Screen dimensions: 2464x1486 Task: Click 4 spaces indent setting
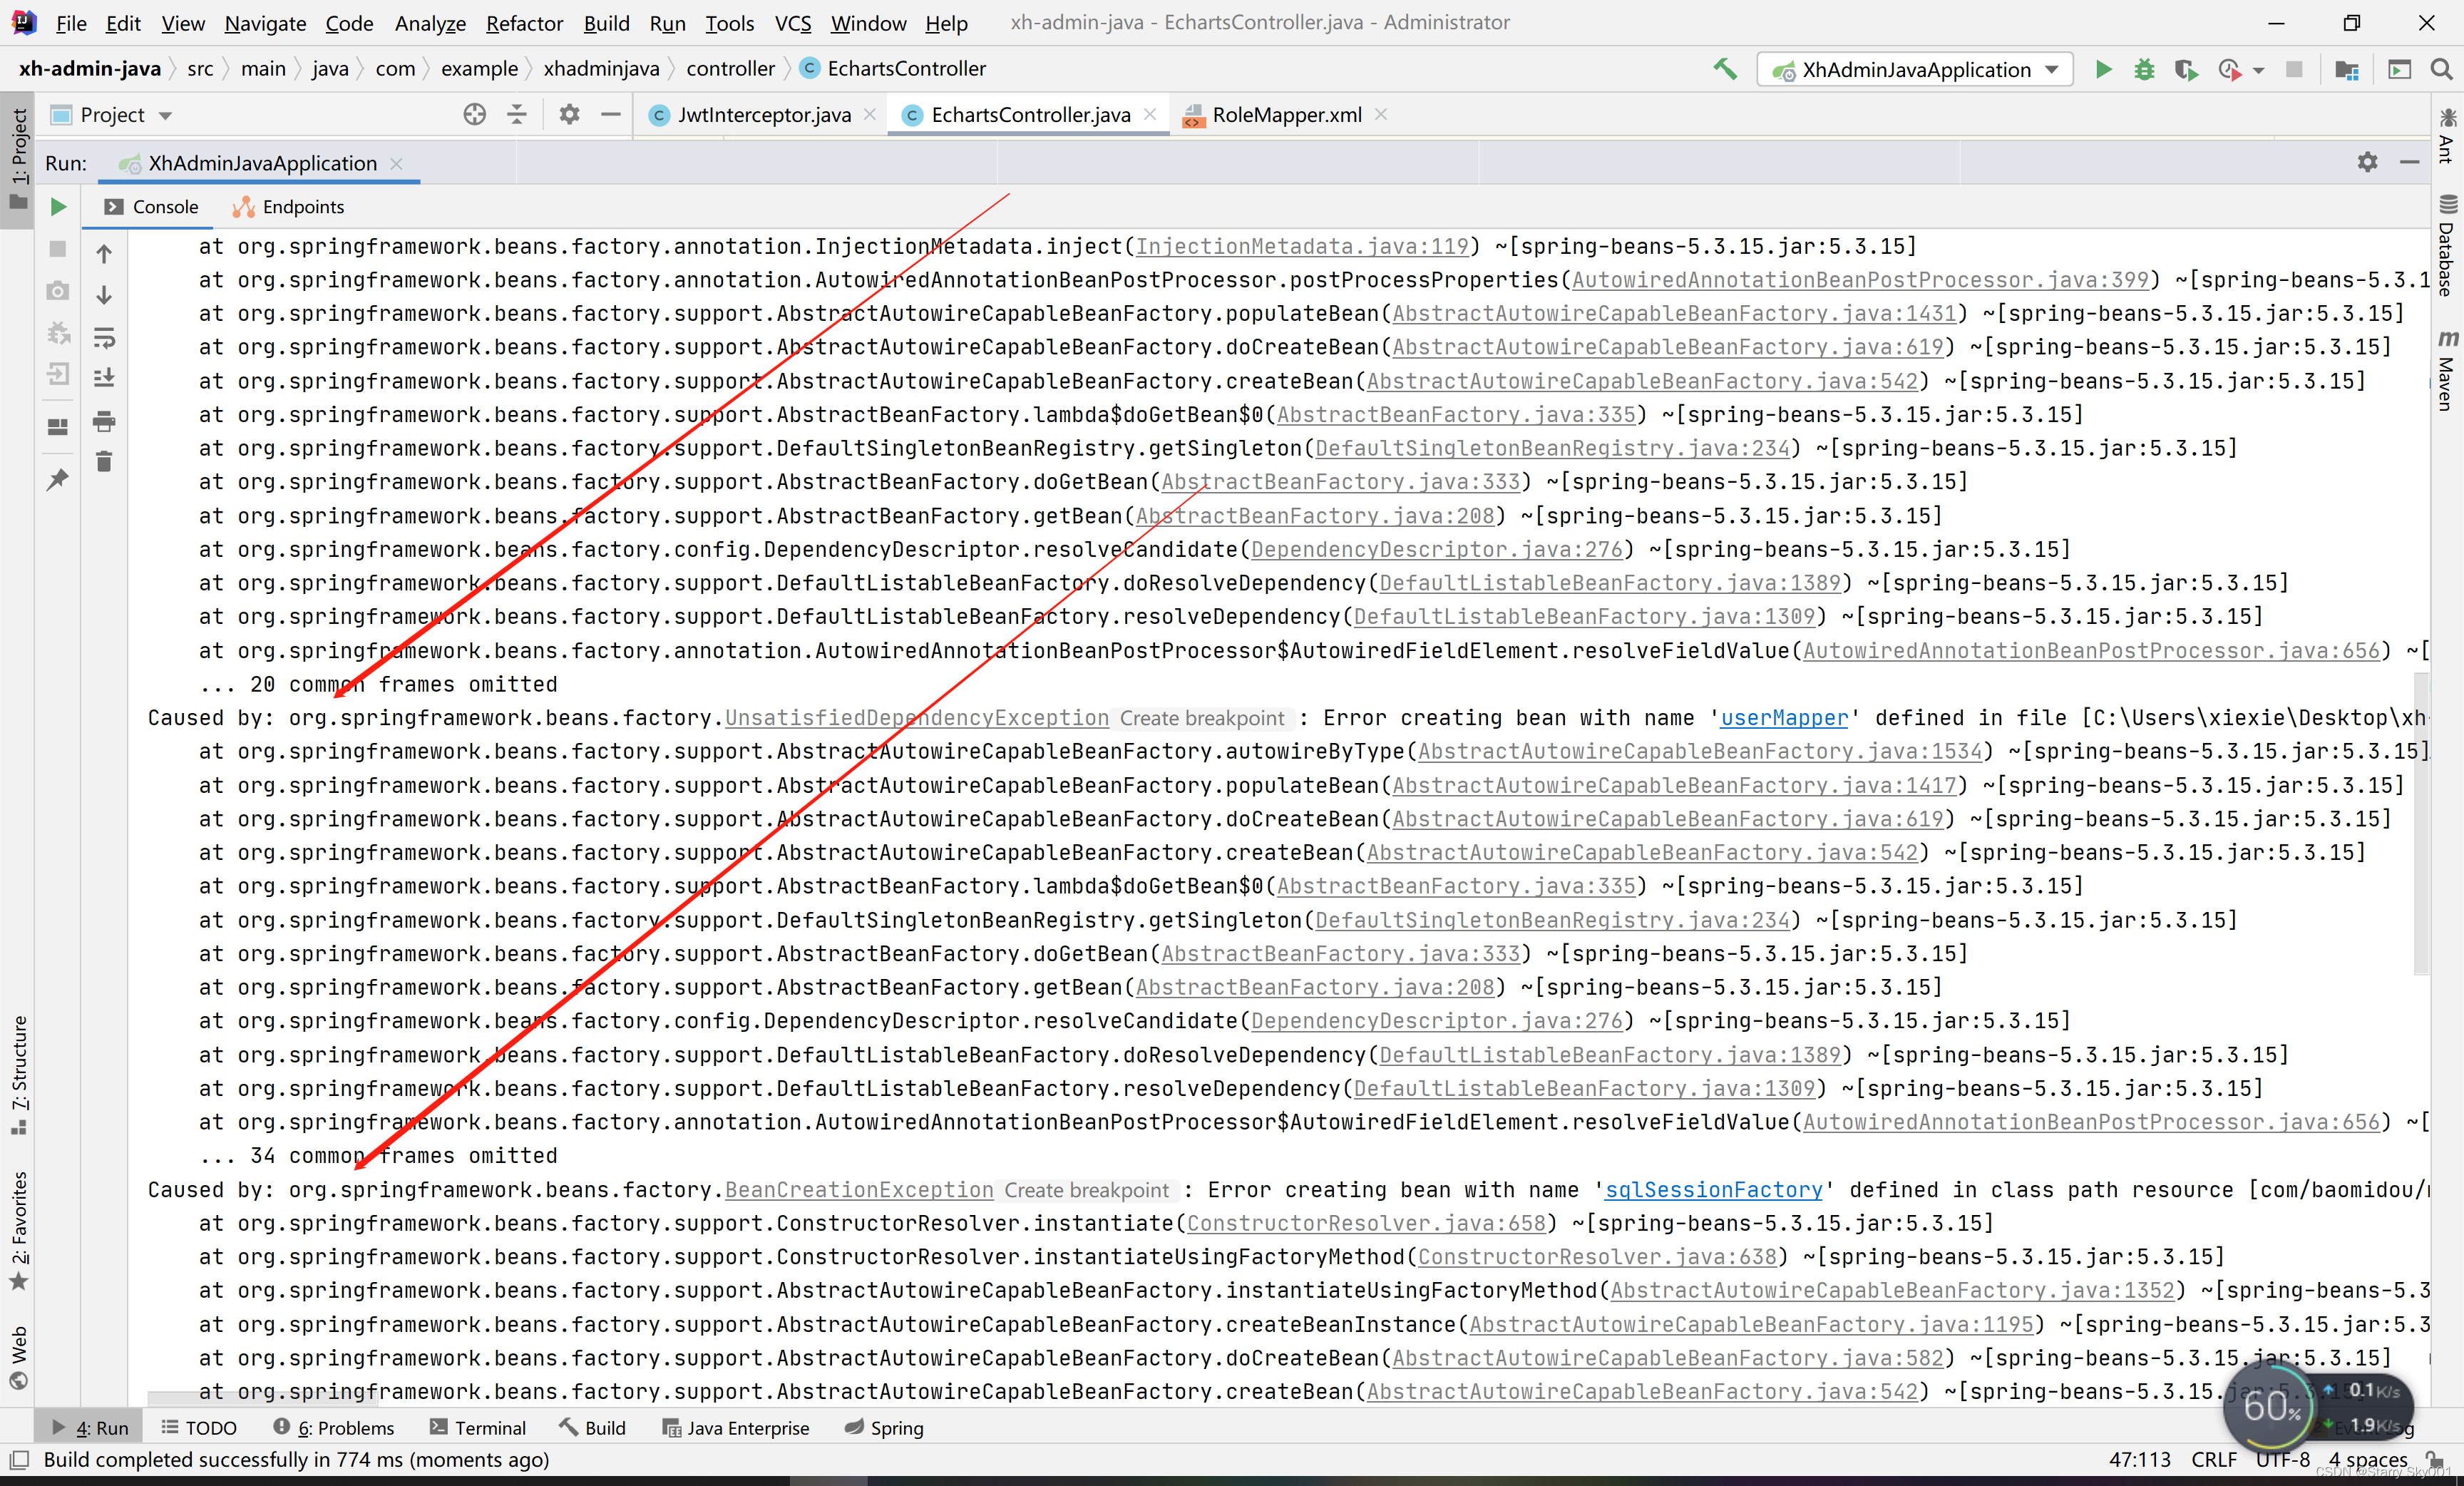pyautogui.click(x=2367, y=1459)
